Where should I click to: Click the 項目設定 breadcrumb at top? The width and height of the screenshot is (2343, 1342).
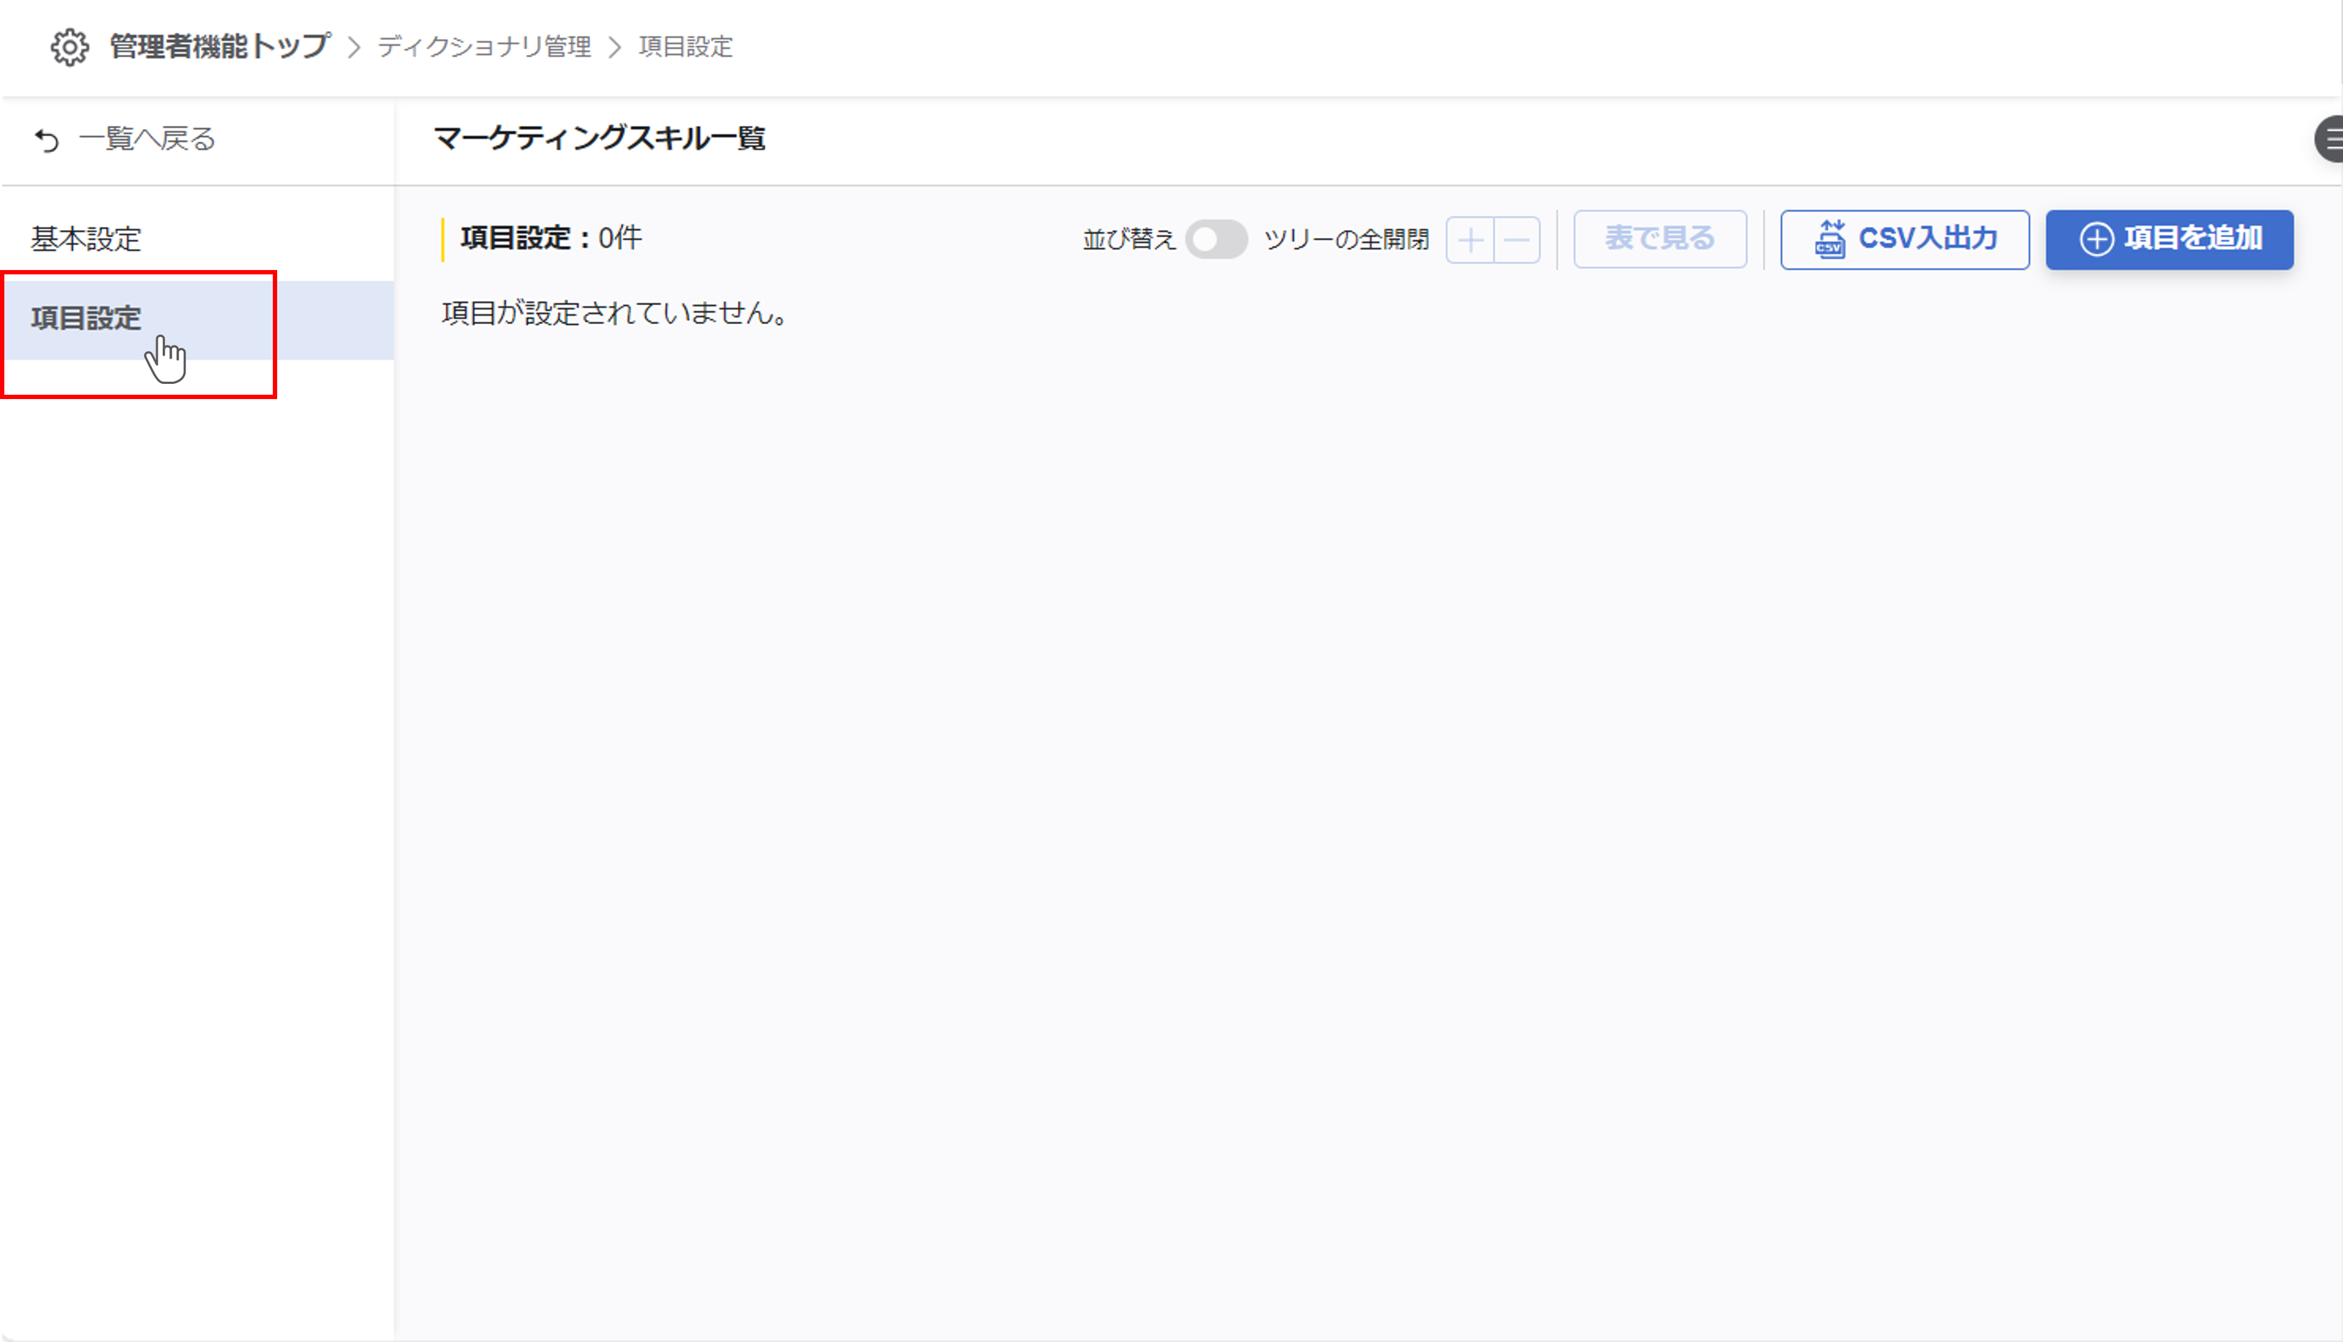[685, 47]
